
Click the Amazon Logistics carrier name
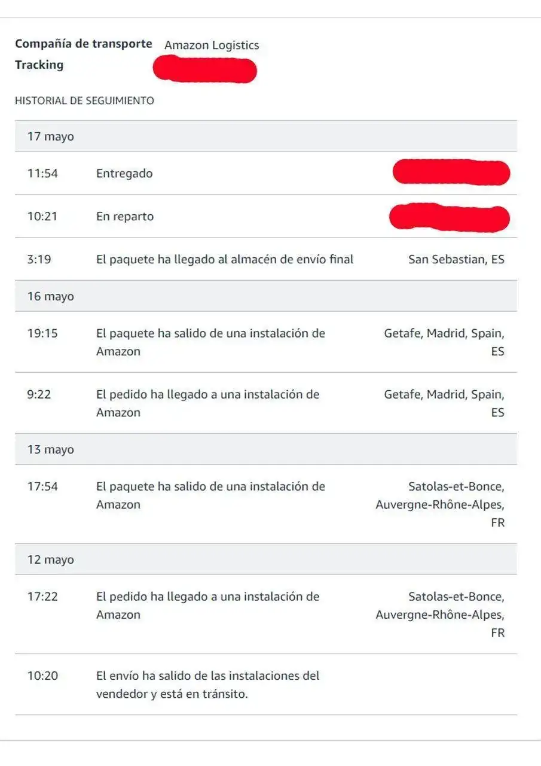point(212,45)
